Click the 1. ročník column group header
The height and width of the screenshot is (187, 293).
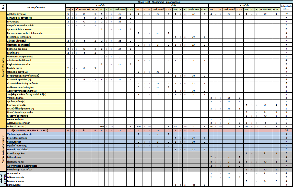[100, 5]
